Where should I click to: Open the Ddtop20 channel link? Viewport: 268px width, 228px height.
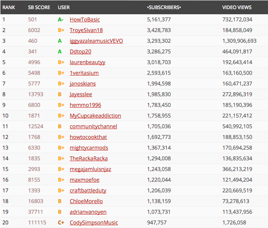pyautogui.click(x=80, y=51)
